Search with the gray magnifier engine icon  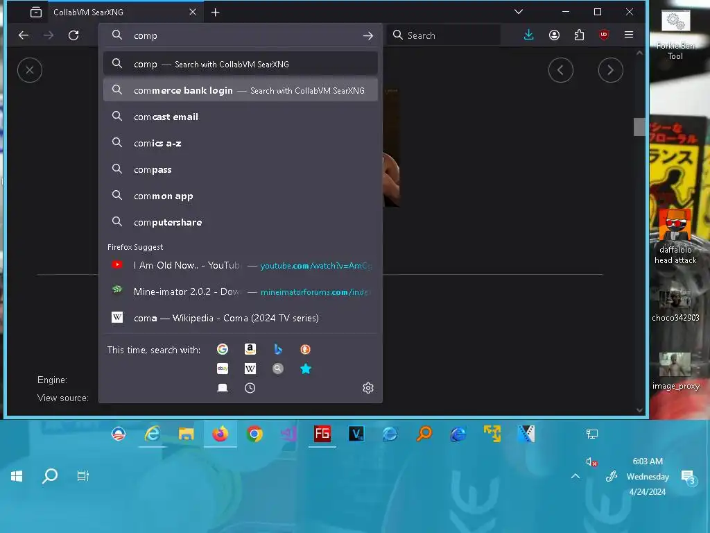tap(278, 369)
